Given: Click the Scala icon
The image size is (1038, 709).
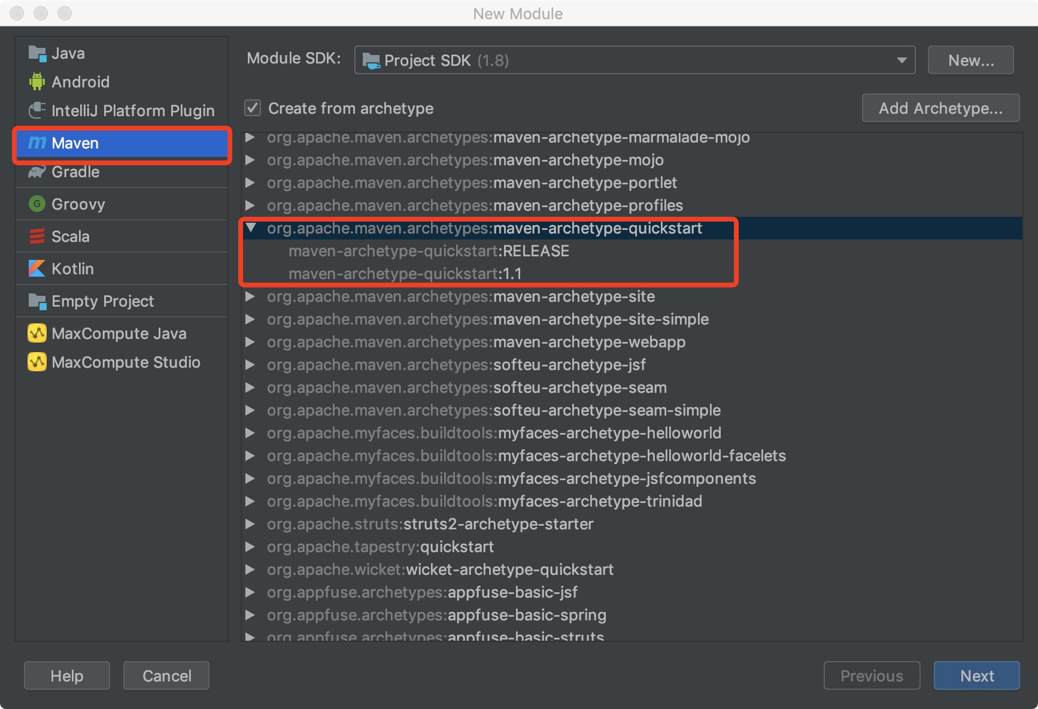Looking at the screenshot, I should pyautogui.click(x=37, y=236).
